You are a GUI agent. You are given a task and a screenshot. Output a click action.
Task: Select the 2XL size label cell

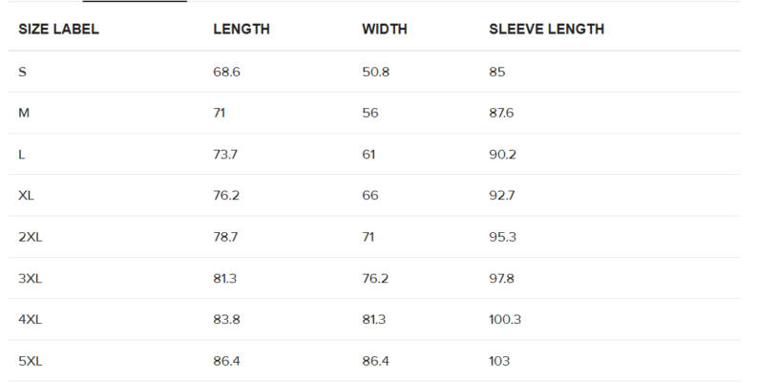click(31, 237)
